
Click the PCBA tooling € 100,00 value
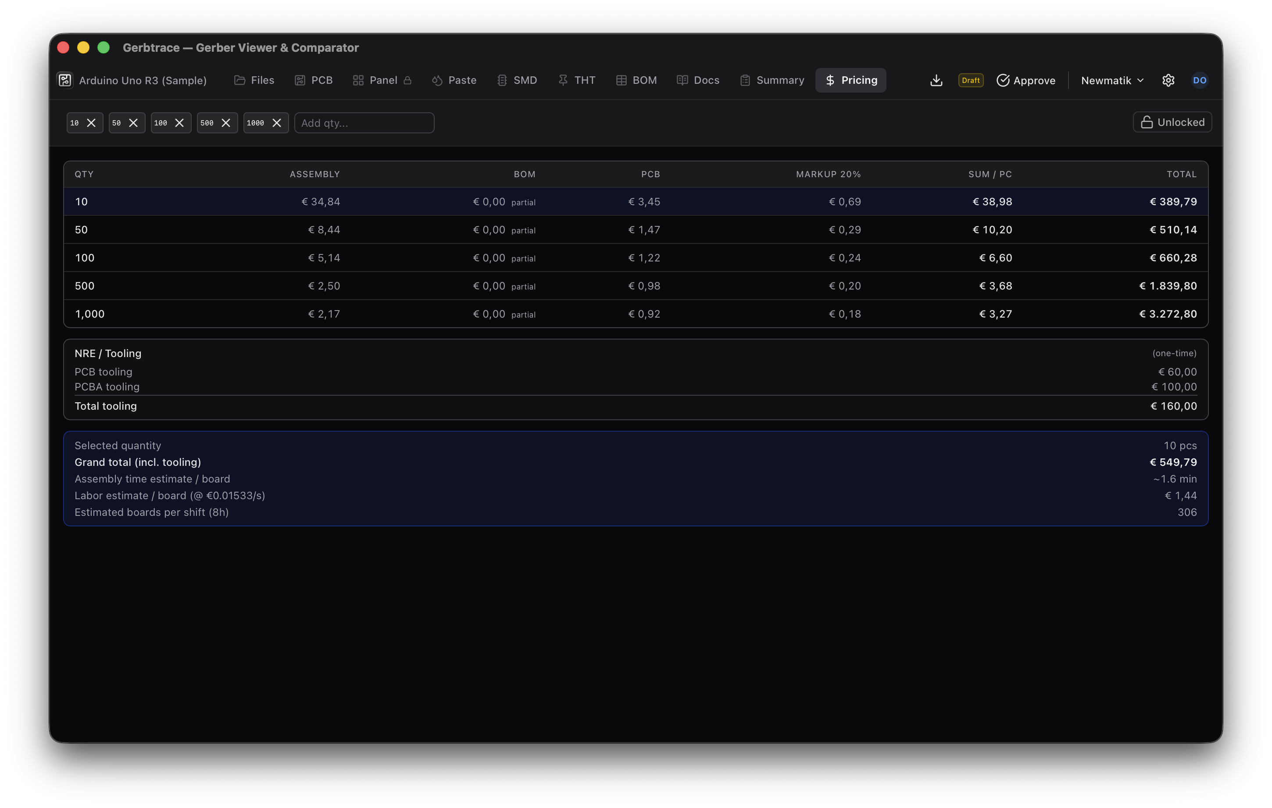click(1174, 386)
